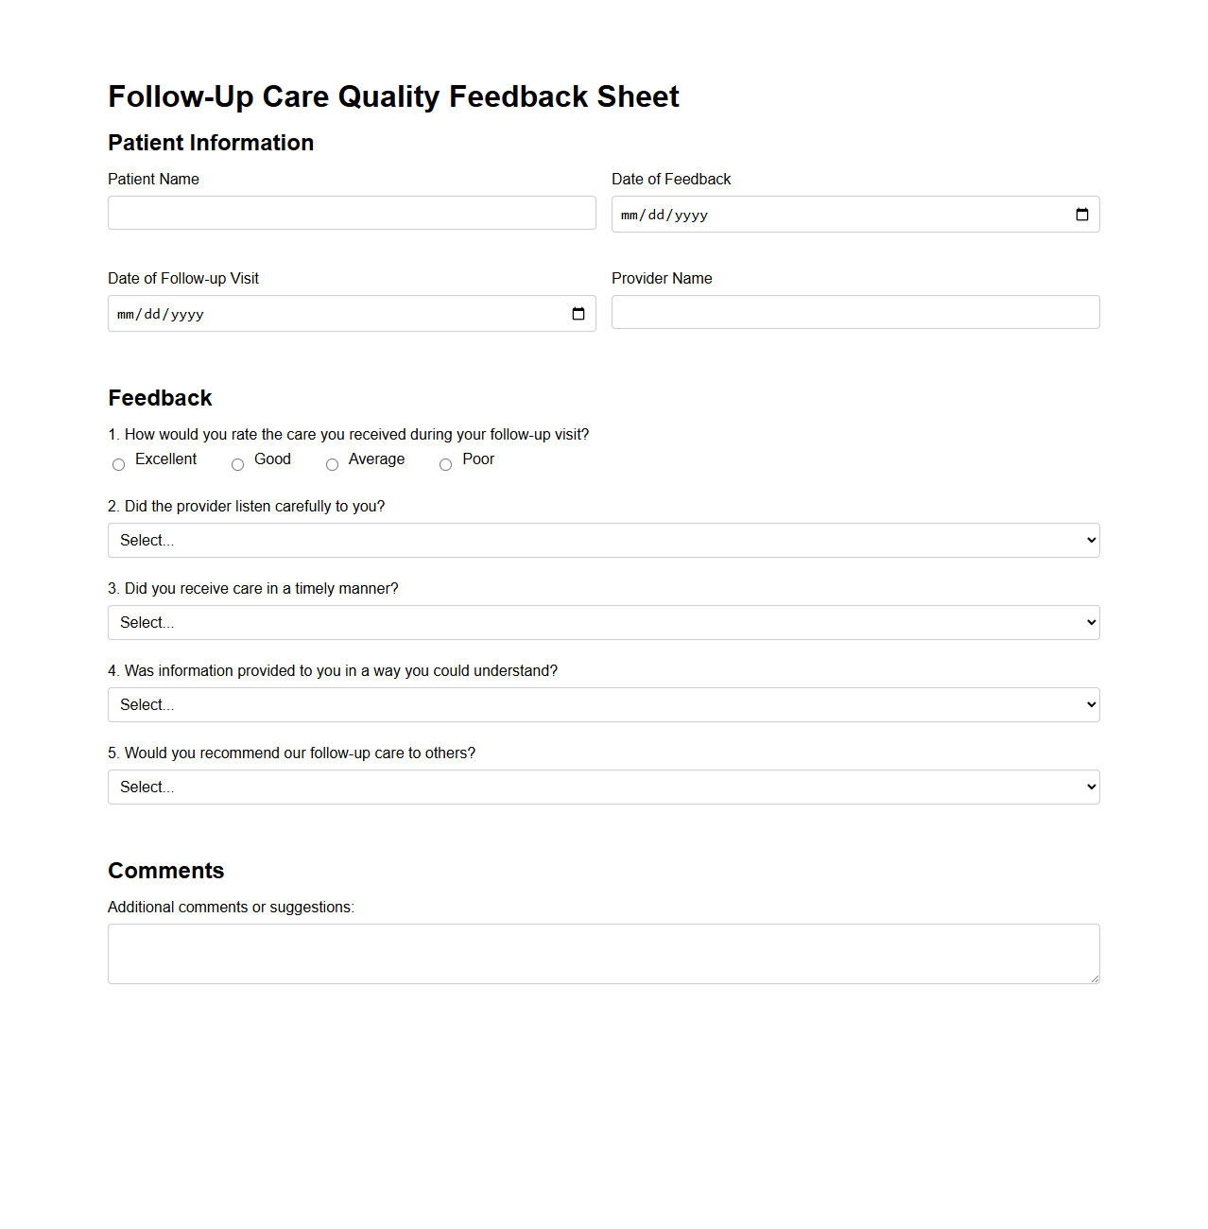Click the Patient Name input field
The height and width of the screenshot is (1229, 1208).
352,213
